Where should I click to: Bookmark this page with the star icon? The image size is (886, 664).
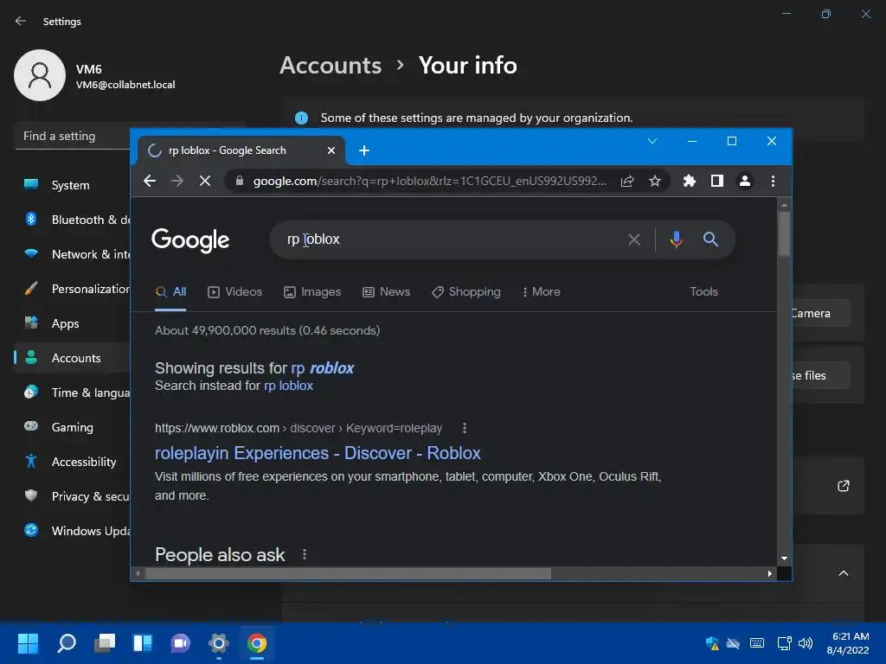(x=654, y=181)
